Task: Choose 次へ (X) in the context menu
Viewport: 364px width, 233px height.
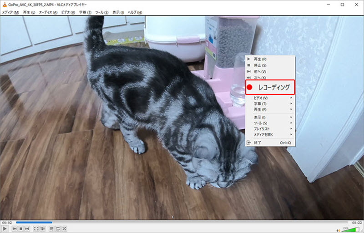Action: [270, 77]
